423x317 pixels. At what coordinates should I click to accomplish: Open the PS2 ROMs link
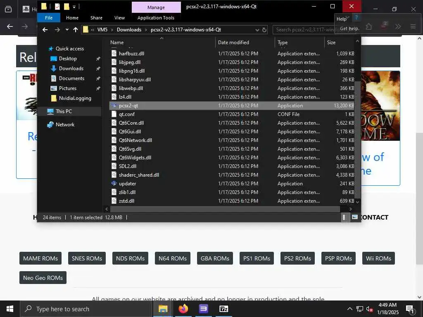pos(297,258)
